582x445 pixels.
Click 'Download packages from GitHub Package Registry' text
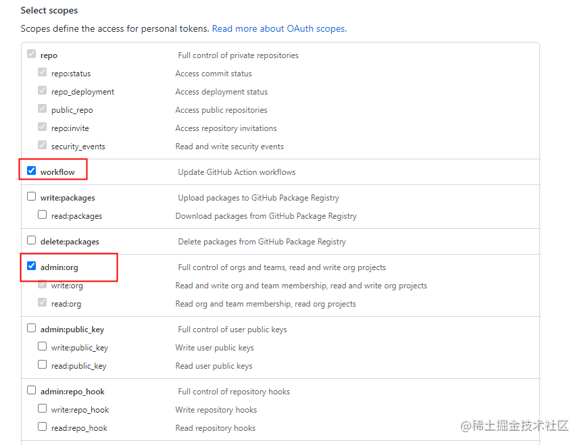[266, 216]
